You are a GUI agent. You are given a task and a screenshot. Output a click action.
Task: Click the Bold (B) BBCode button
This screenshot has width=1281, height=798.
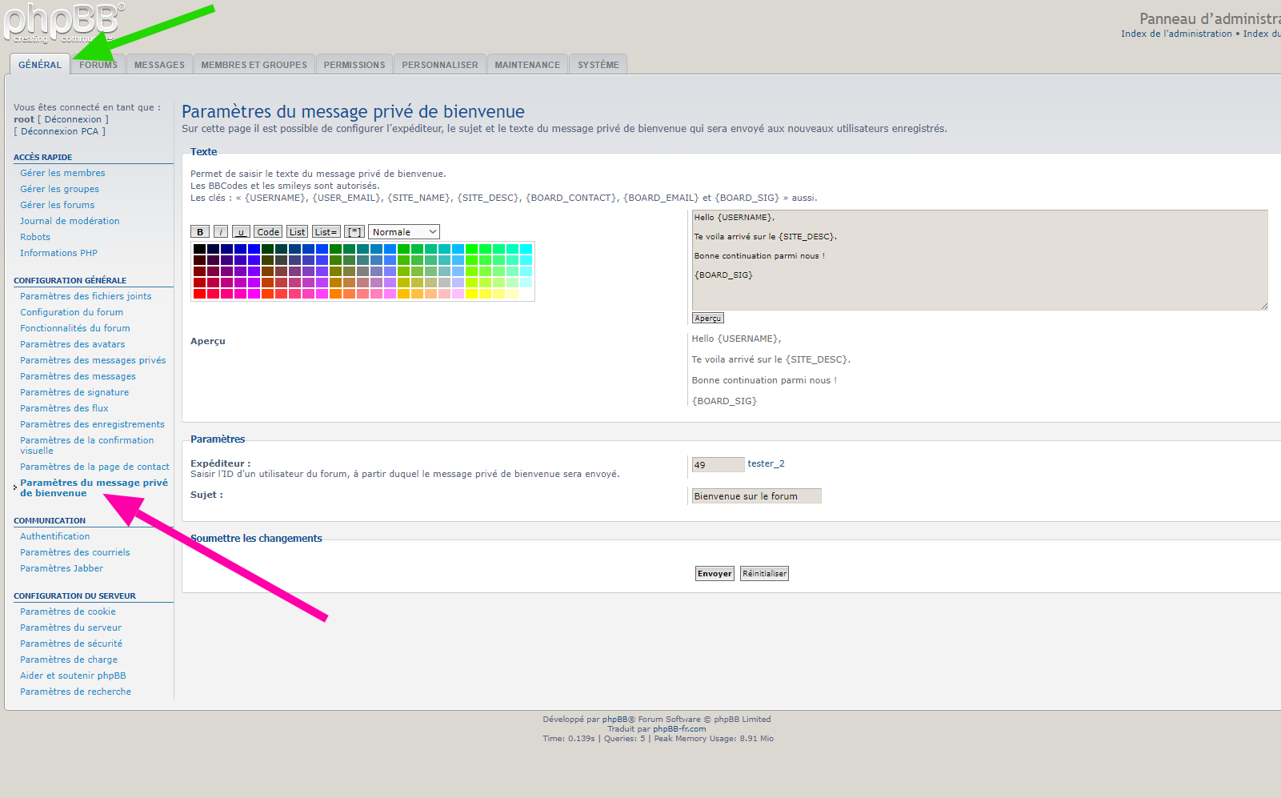coord(200,232)
